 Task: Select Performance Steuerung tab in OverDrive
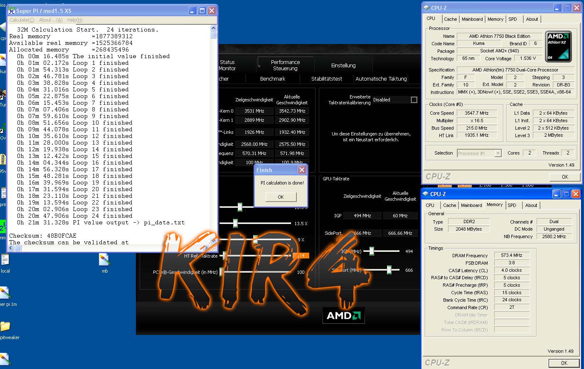285,65
